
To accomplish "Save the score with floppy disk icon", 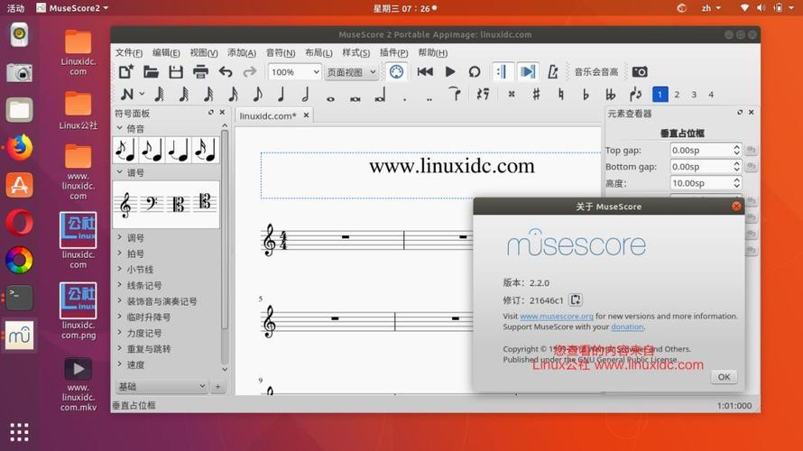I will tap(176, 71).
